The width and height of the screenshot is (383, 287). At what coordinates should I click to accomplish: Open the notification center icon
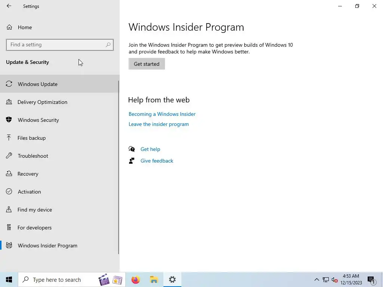[371, 280]
